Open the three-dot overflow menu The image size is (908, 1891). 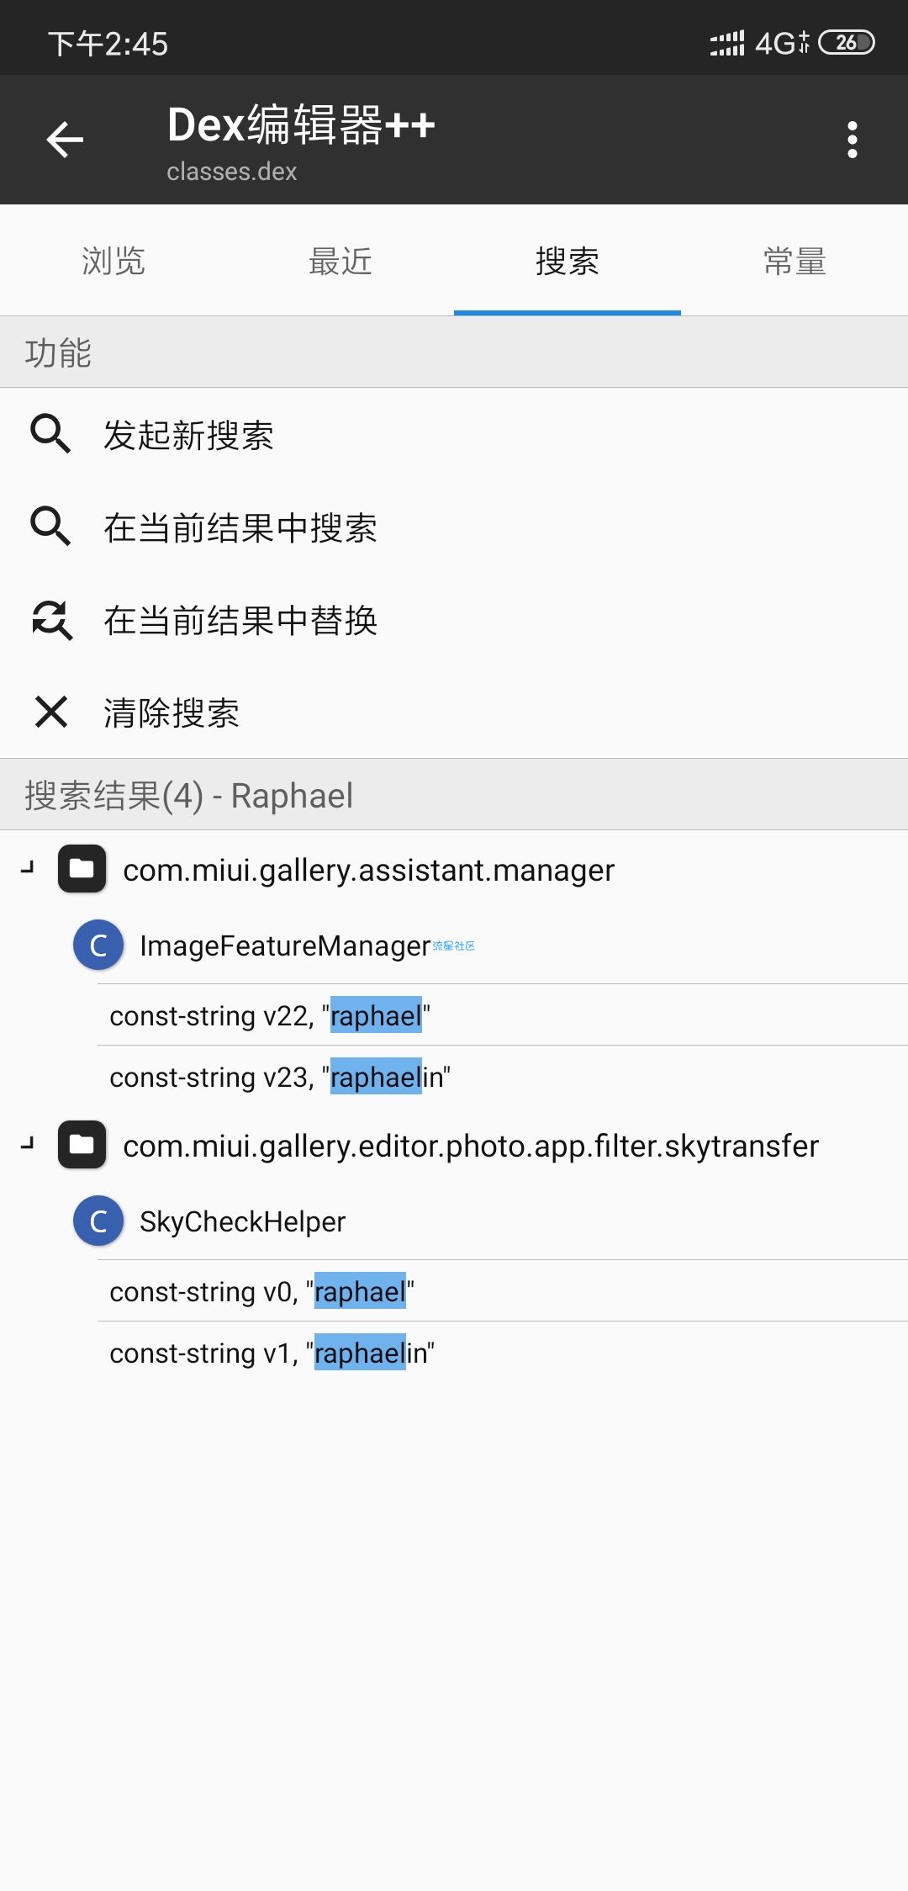coord(853,140)
